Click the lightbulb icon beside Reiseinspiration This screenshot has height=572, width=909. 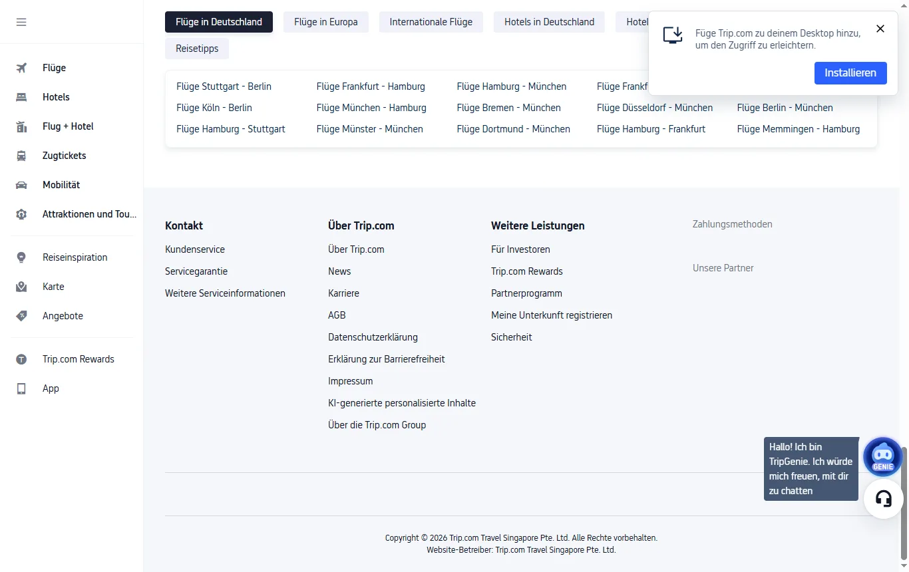pyautogui.click(x=21, y=257)
